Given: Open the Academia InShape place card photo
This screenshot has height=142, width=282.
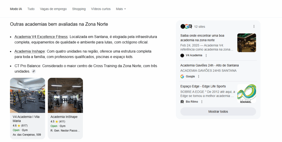Looking at the screenshot, I should point(65,95).
